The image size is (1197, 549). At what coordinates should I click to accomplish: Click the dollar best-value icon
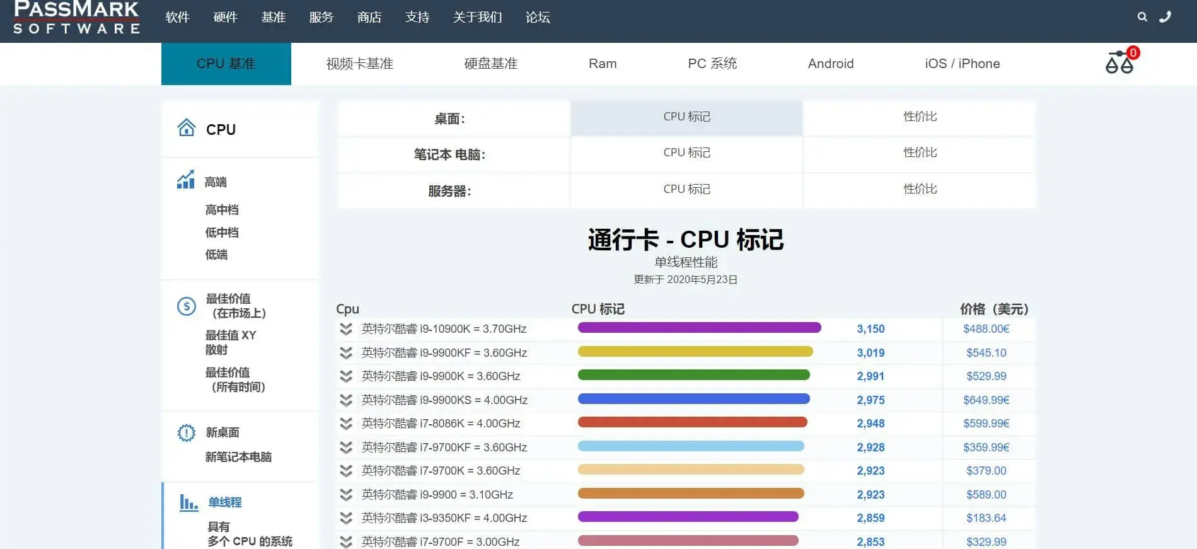pos(186,306)
